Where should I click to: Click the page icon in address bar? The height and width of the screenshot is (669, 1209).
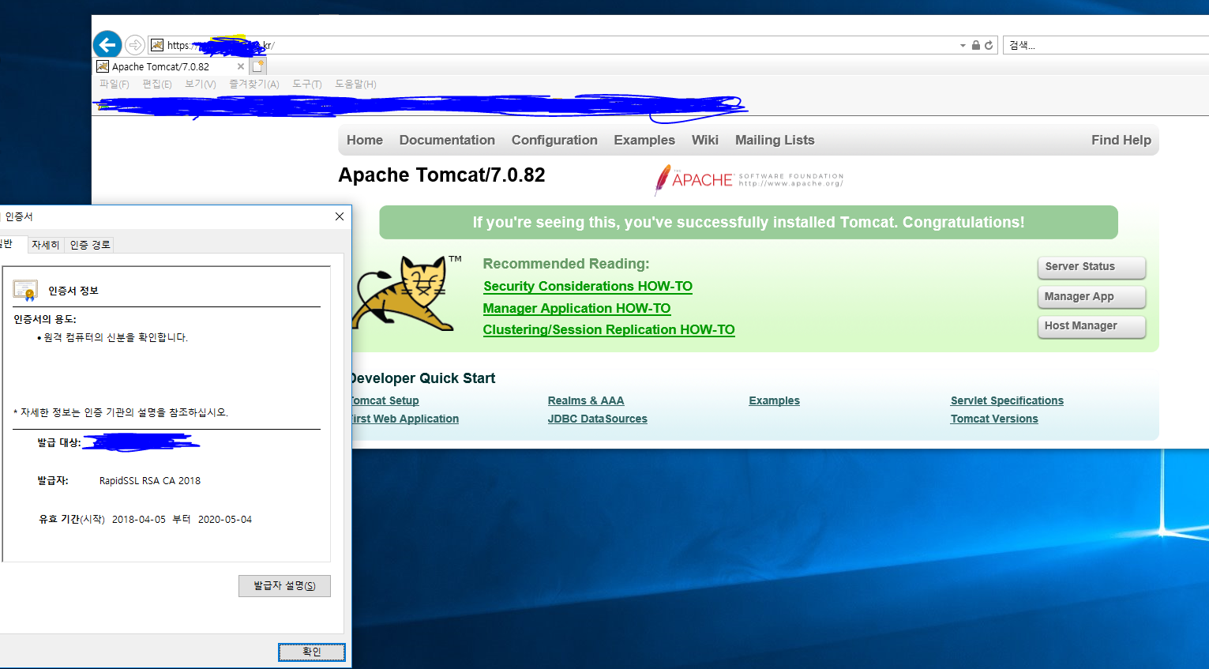157,45
